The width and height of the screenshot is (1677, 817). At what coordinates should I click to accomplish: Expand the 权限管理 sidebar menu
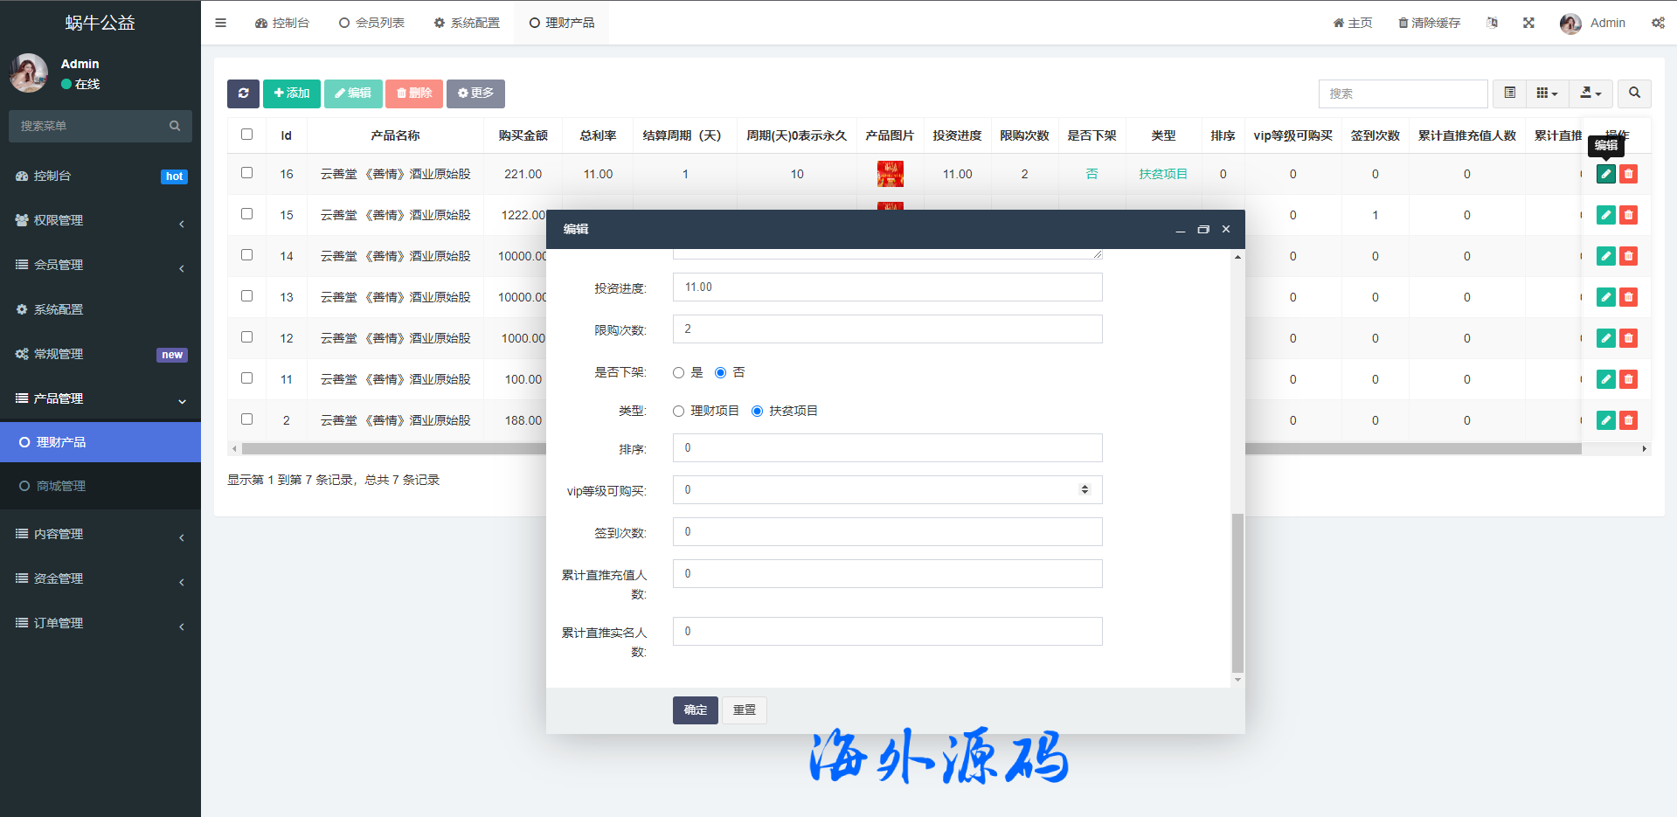coord(100,220)
